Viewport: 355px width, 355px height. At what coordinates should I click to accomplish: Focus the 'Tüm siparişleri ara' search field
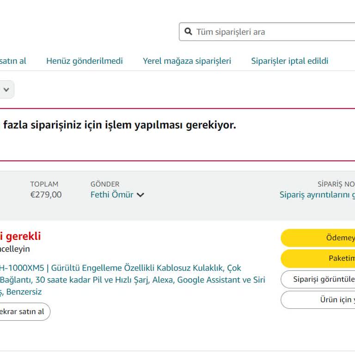(x=267, y=32)
